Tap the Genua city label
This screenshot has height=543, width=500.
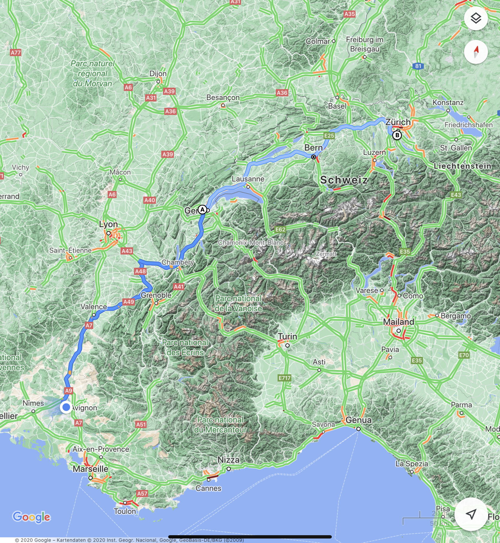[359, 420]
